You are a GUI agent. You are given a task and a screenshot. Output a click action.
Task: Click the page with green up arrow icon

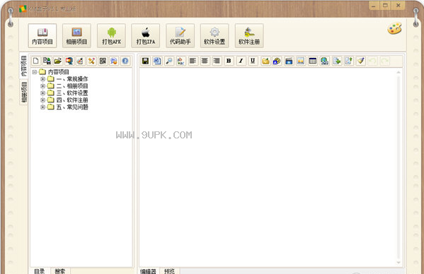[348, 61]
